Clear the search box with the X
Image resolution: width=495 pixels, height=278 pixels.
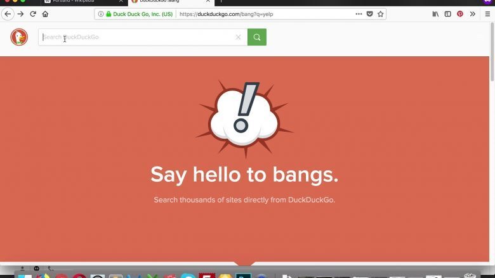pyautogui.click(x=239, y=37)
